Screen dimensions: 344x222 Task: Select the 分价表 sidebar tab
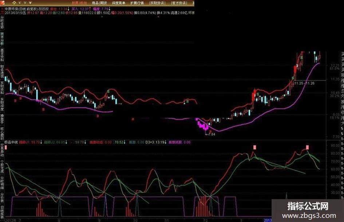tap(2, 198)
